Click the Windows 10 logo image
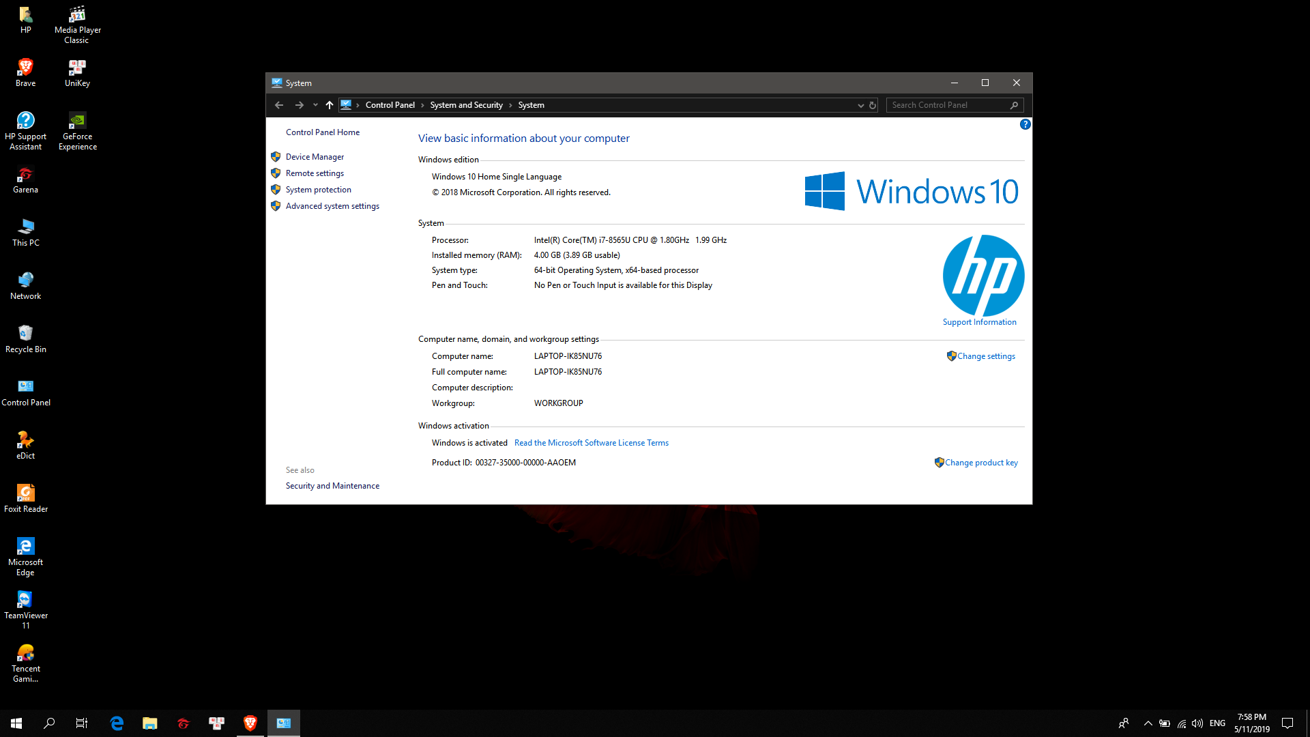Viewport: 1310px width, 737px height. pyautogui.click(x=912, y=191)
